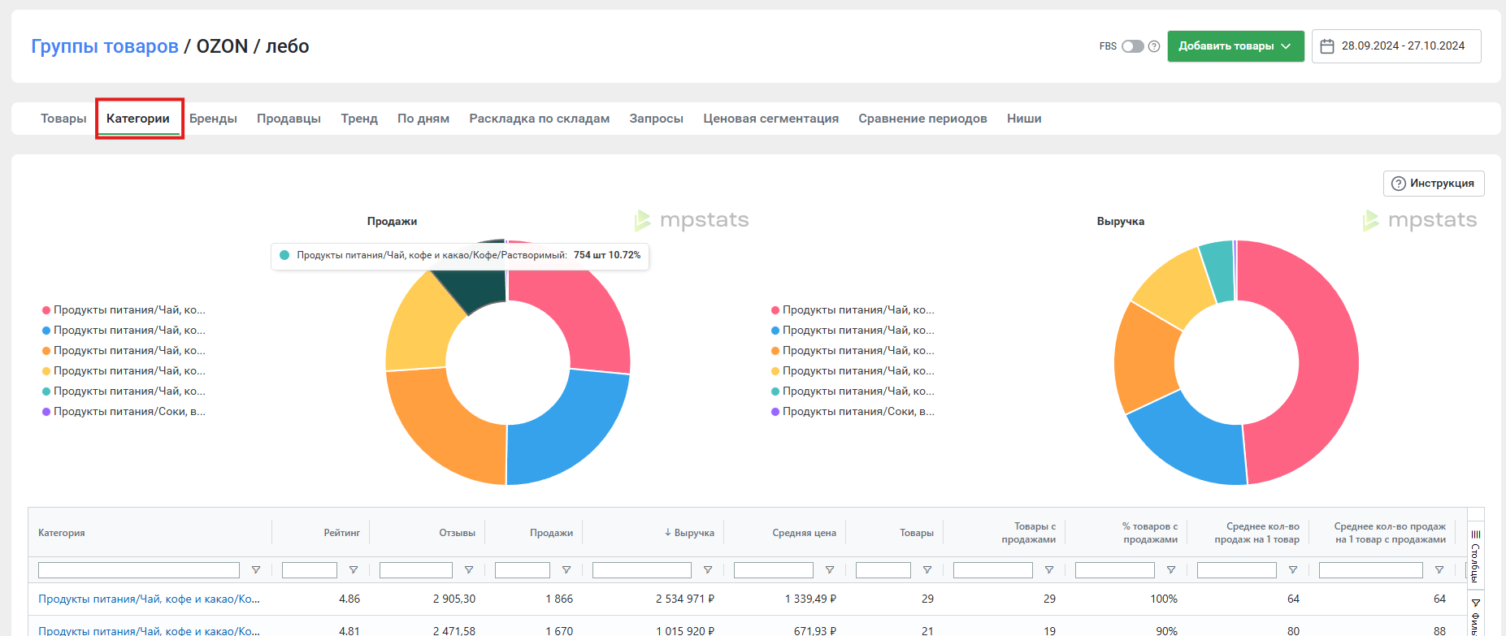Open the Рейтинг column filter funnel icon

[x=354, y=570]
